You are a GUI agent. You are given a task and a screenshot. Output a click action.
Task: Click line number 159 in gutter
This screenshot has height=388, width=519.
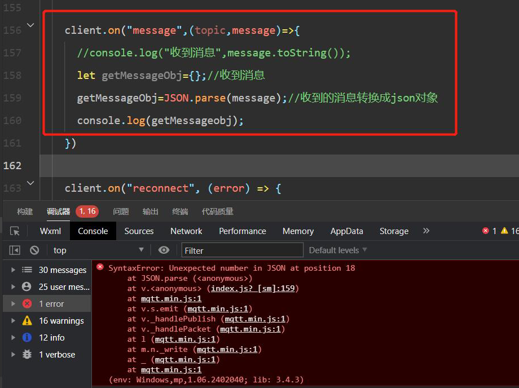tap(12, 98)
